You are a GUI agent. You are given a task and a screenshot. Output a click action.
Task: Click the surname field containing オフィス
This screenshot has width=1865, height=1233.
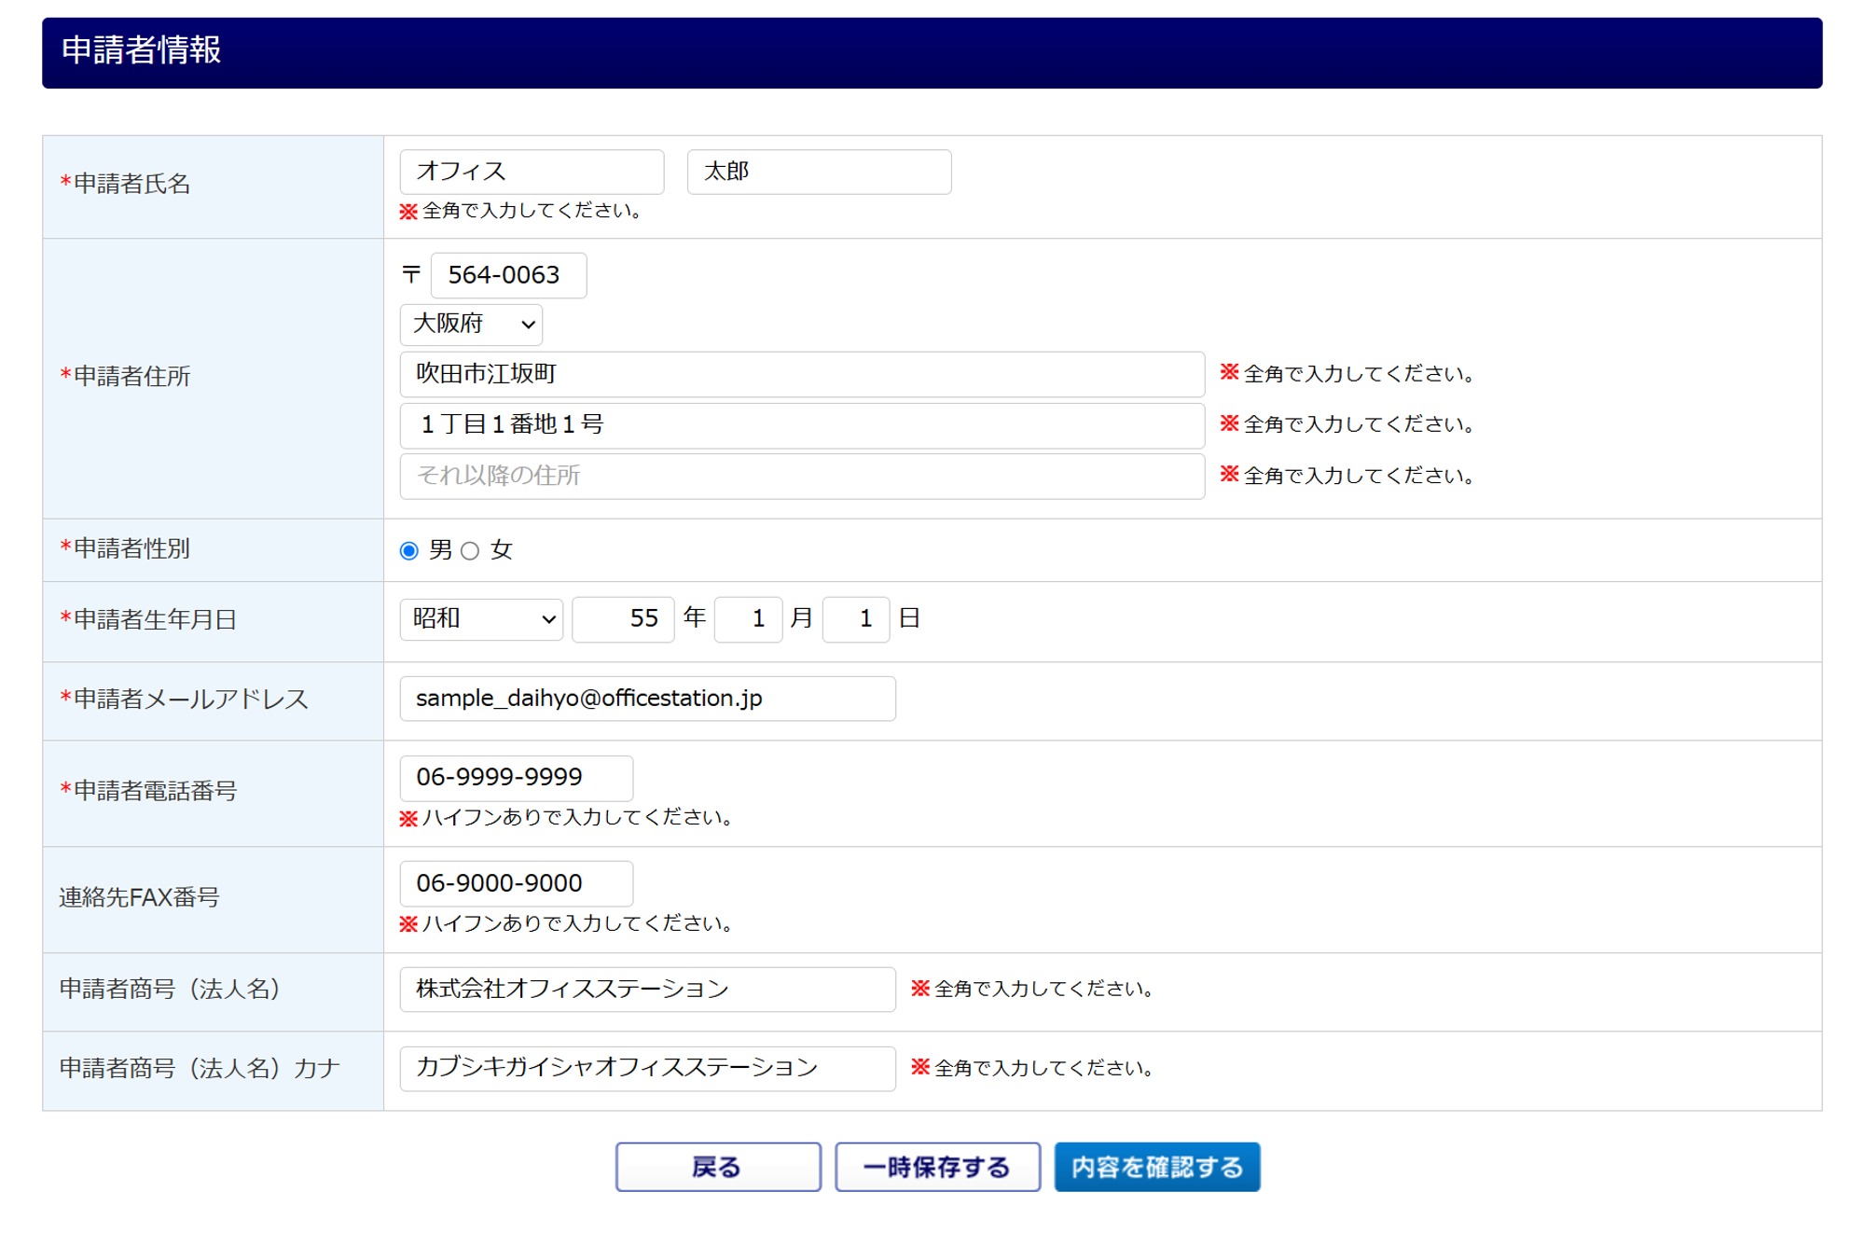click(532, 172)
